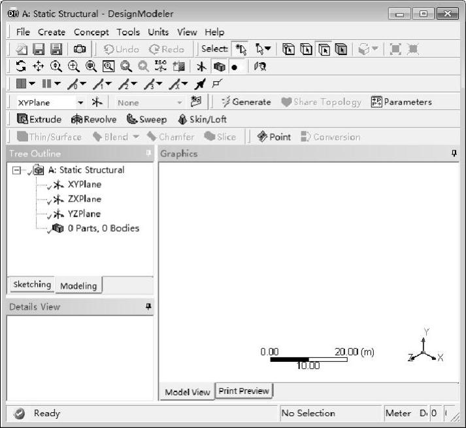Image resolution: width=466 pixels, height=428 pixels.
Task: Toggle Display Plane visibility
Action: tap(201, 66)
